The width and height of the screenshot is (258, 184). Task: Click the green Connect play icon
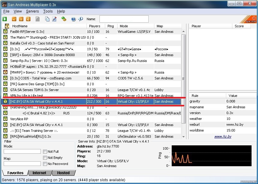coord(5,19)
